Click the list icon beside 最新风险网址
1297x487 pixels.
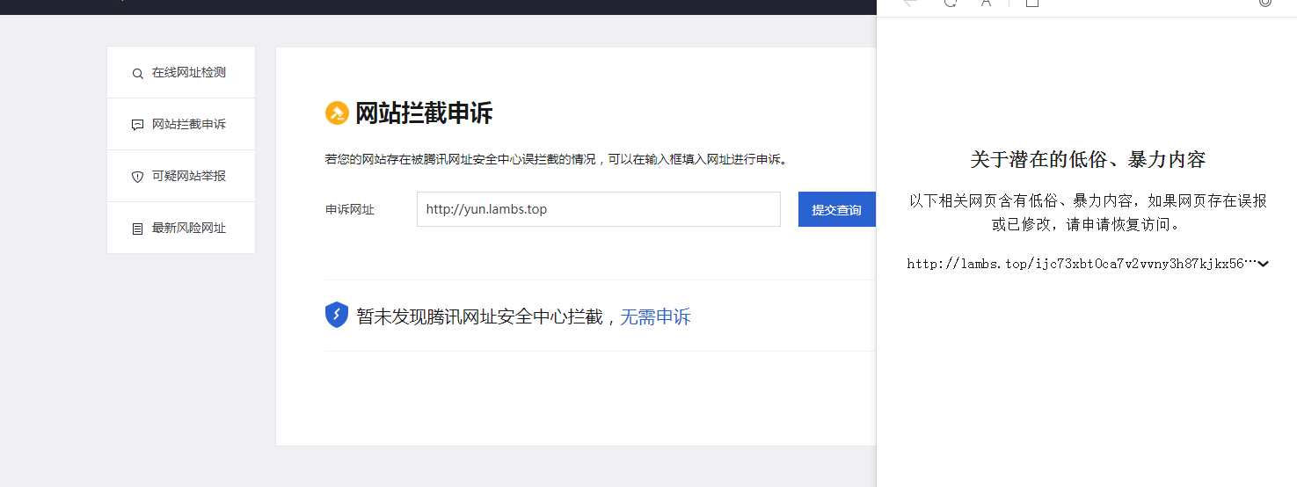coord(137,229)
